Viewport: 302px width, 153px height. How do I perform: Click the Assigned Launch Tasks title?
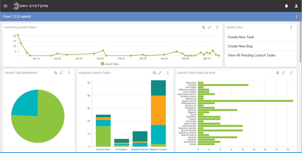[94, 73]
